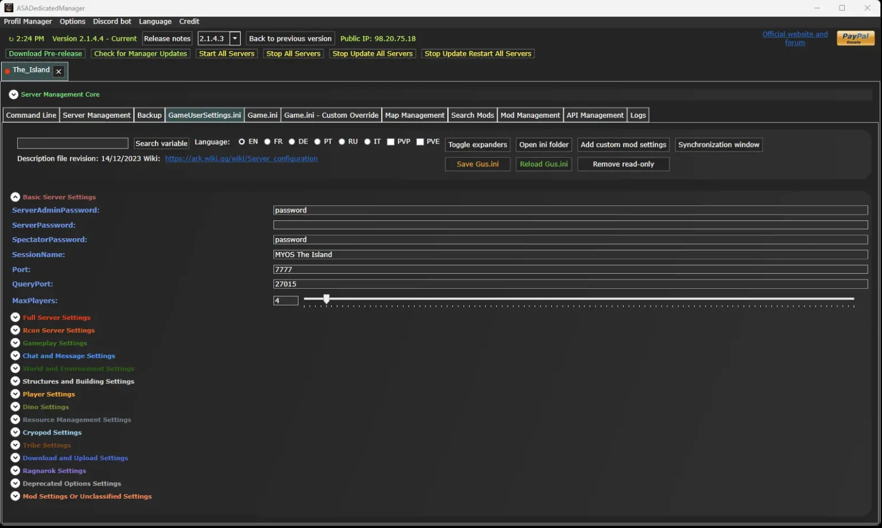Expand the Player Settings section
The height and width of the screenshot is (528, 882).
click(x=16, y=394)
